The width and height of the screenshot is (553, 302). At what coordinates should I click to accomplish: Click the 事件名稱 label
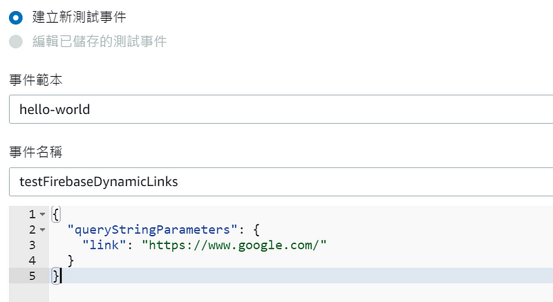click(36, 152)
